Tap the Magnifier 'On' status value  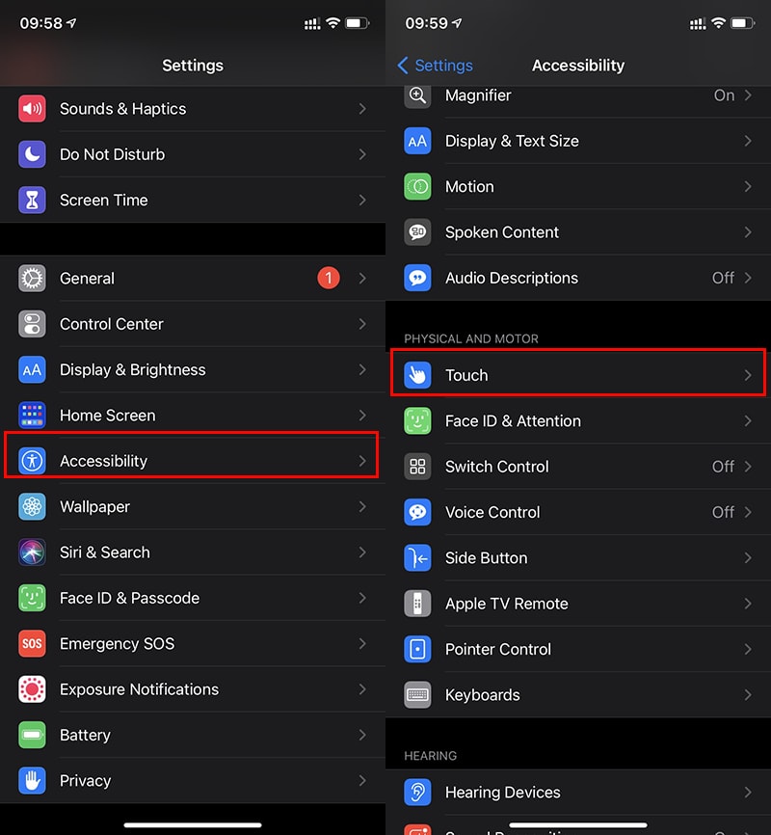(724, 95)
